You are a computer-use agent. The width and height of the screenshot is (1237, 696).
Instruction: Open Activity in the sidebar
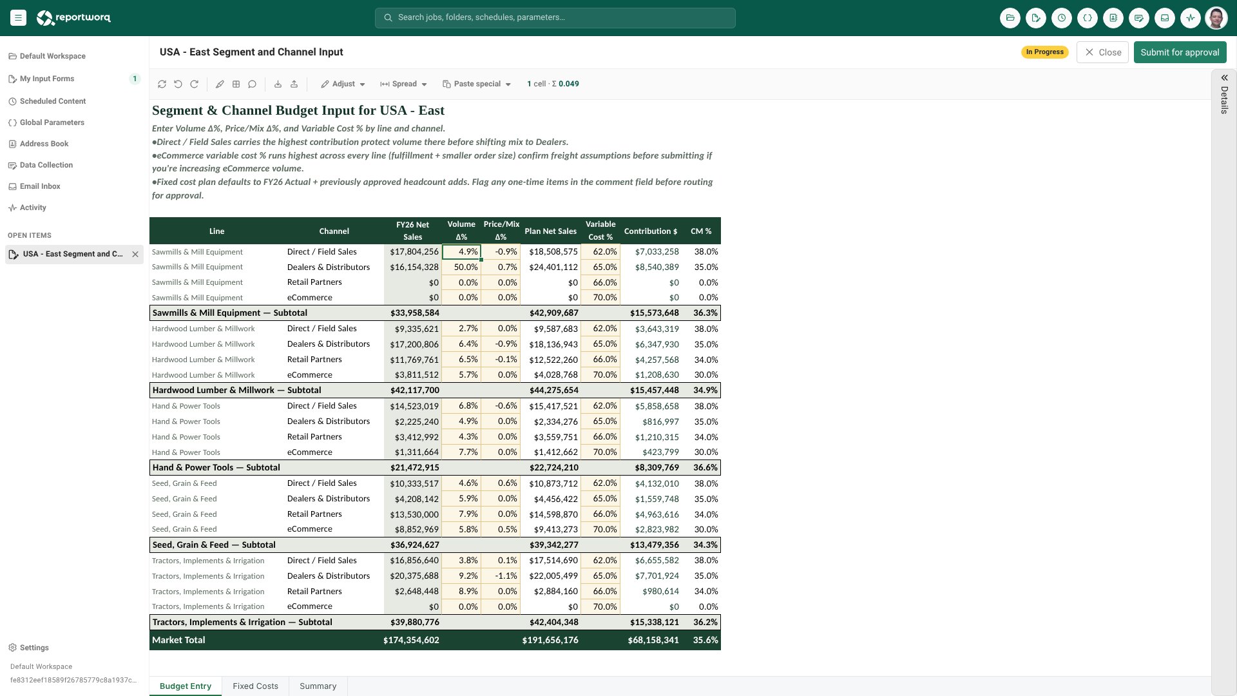coord(74,208)
